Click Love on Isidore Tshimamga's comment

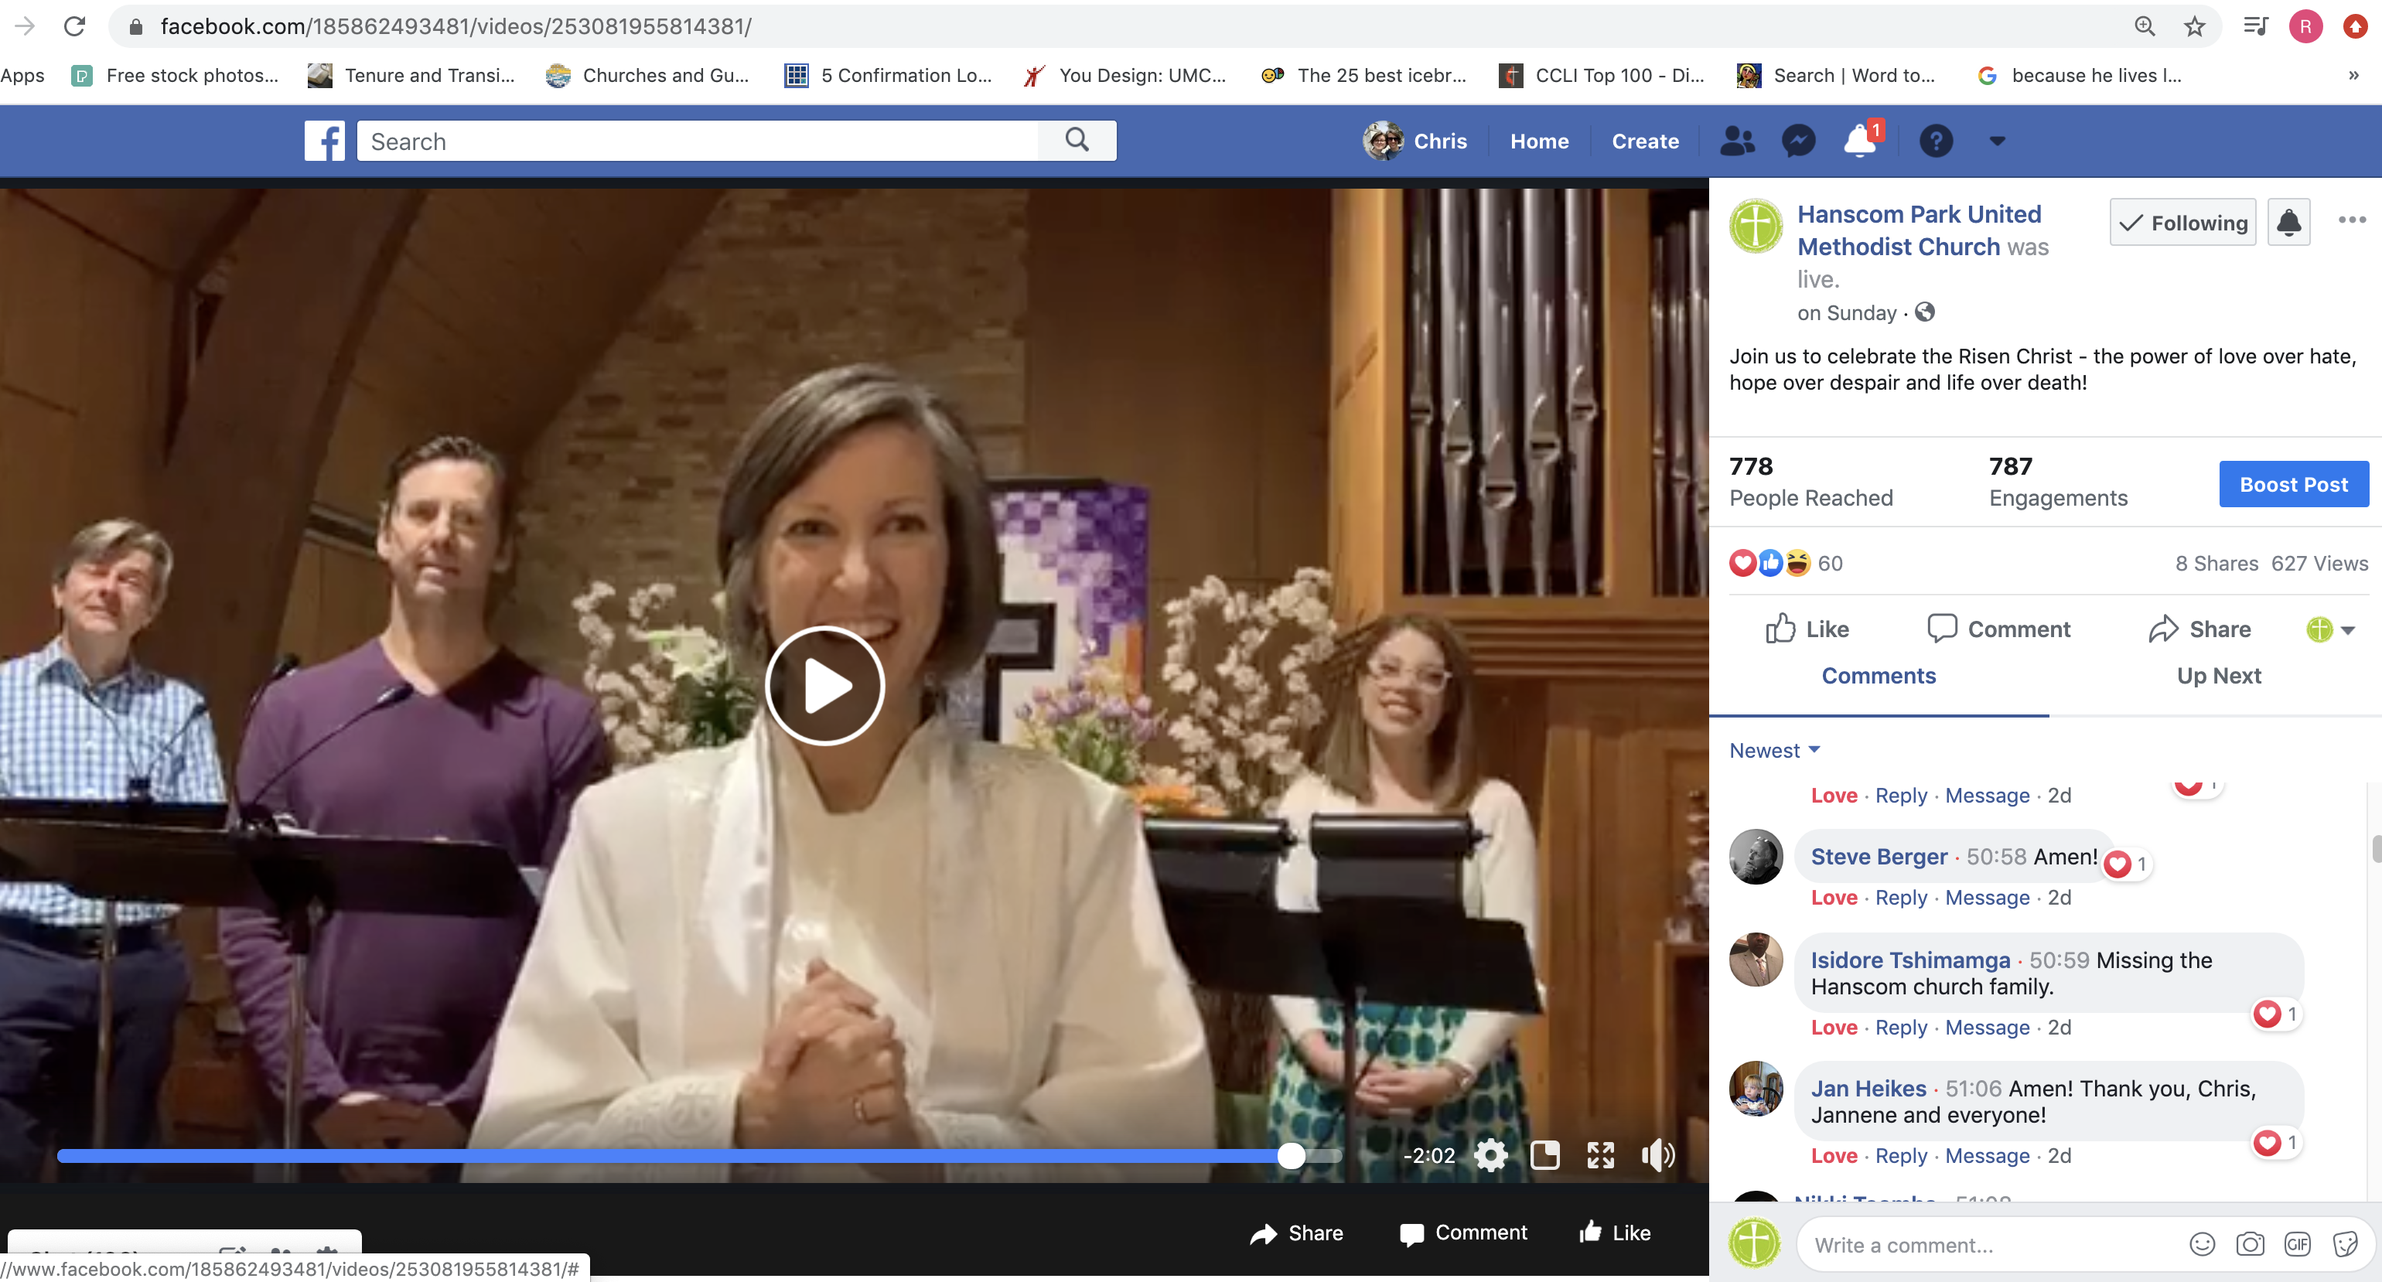point(1834,1028)
